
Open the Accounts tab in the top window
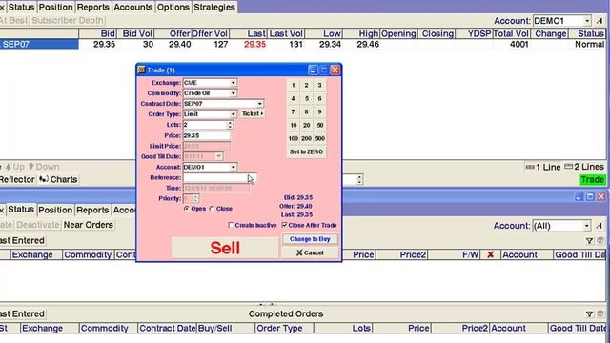(x=133, y=7)
